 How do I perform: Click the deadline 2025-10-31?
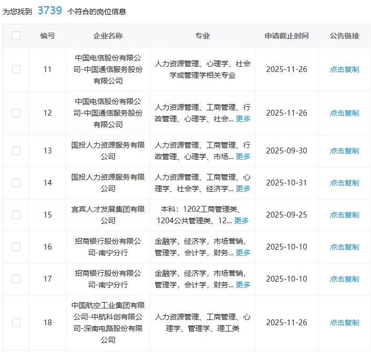[286, 183]
